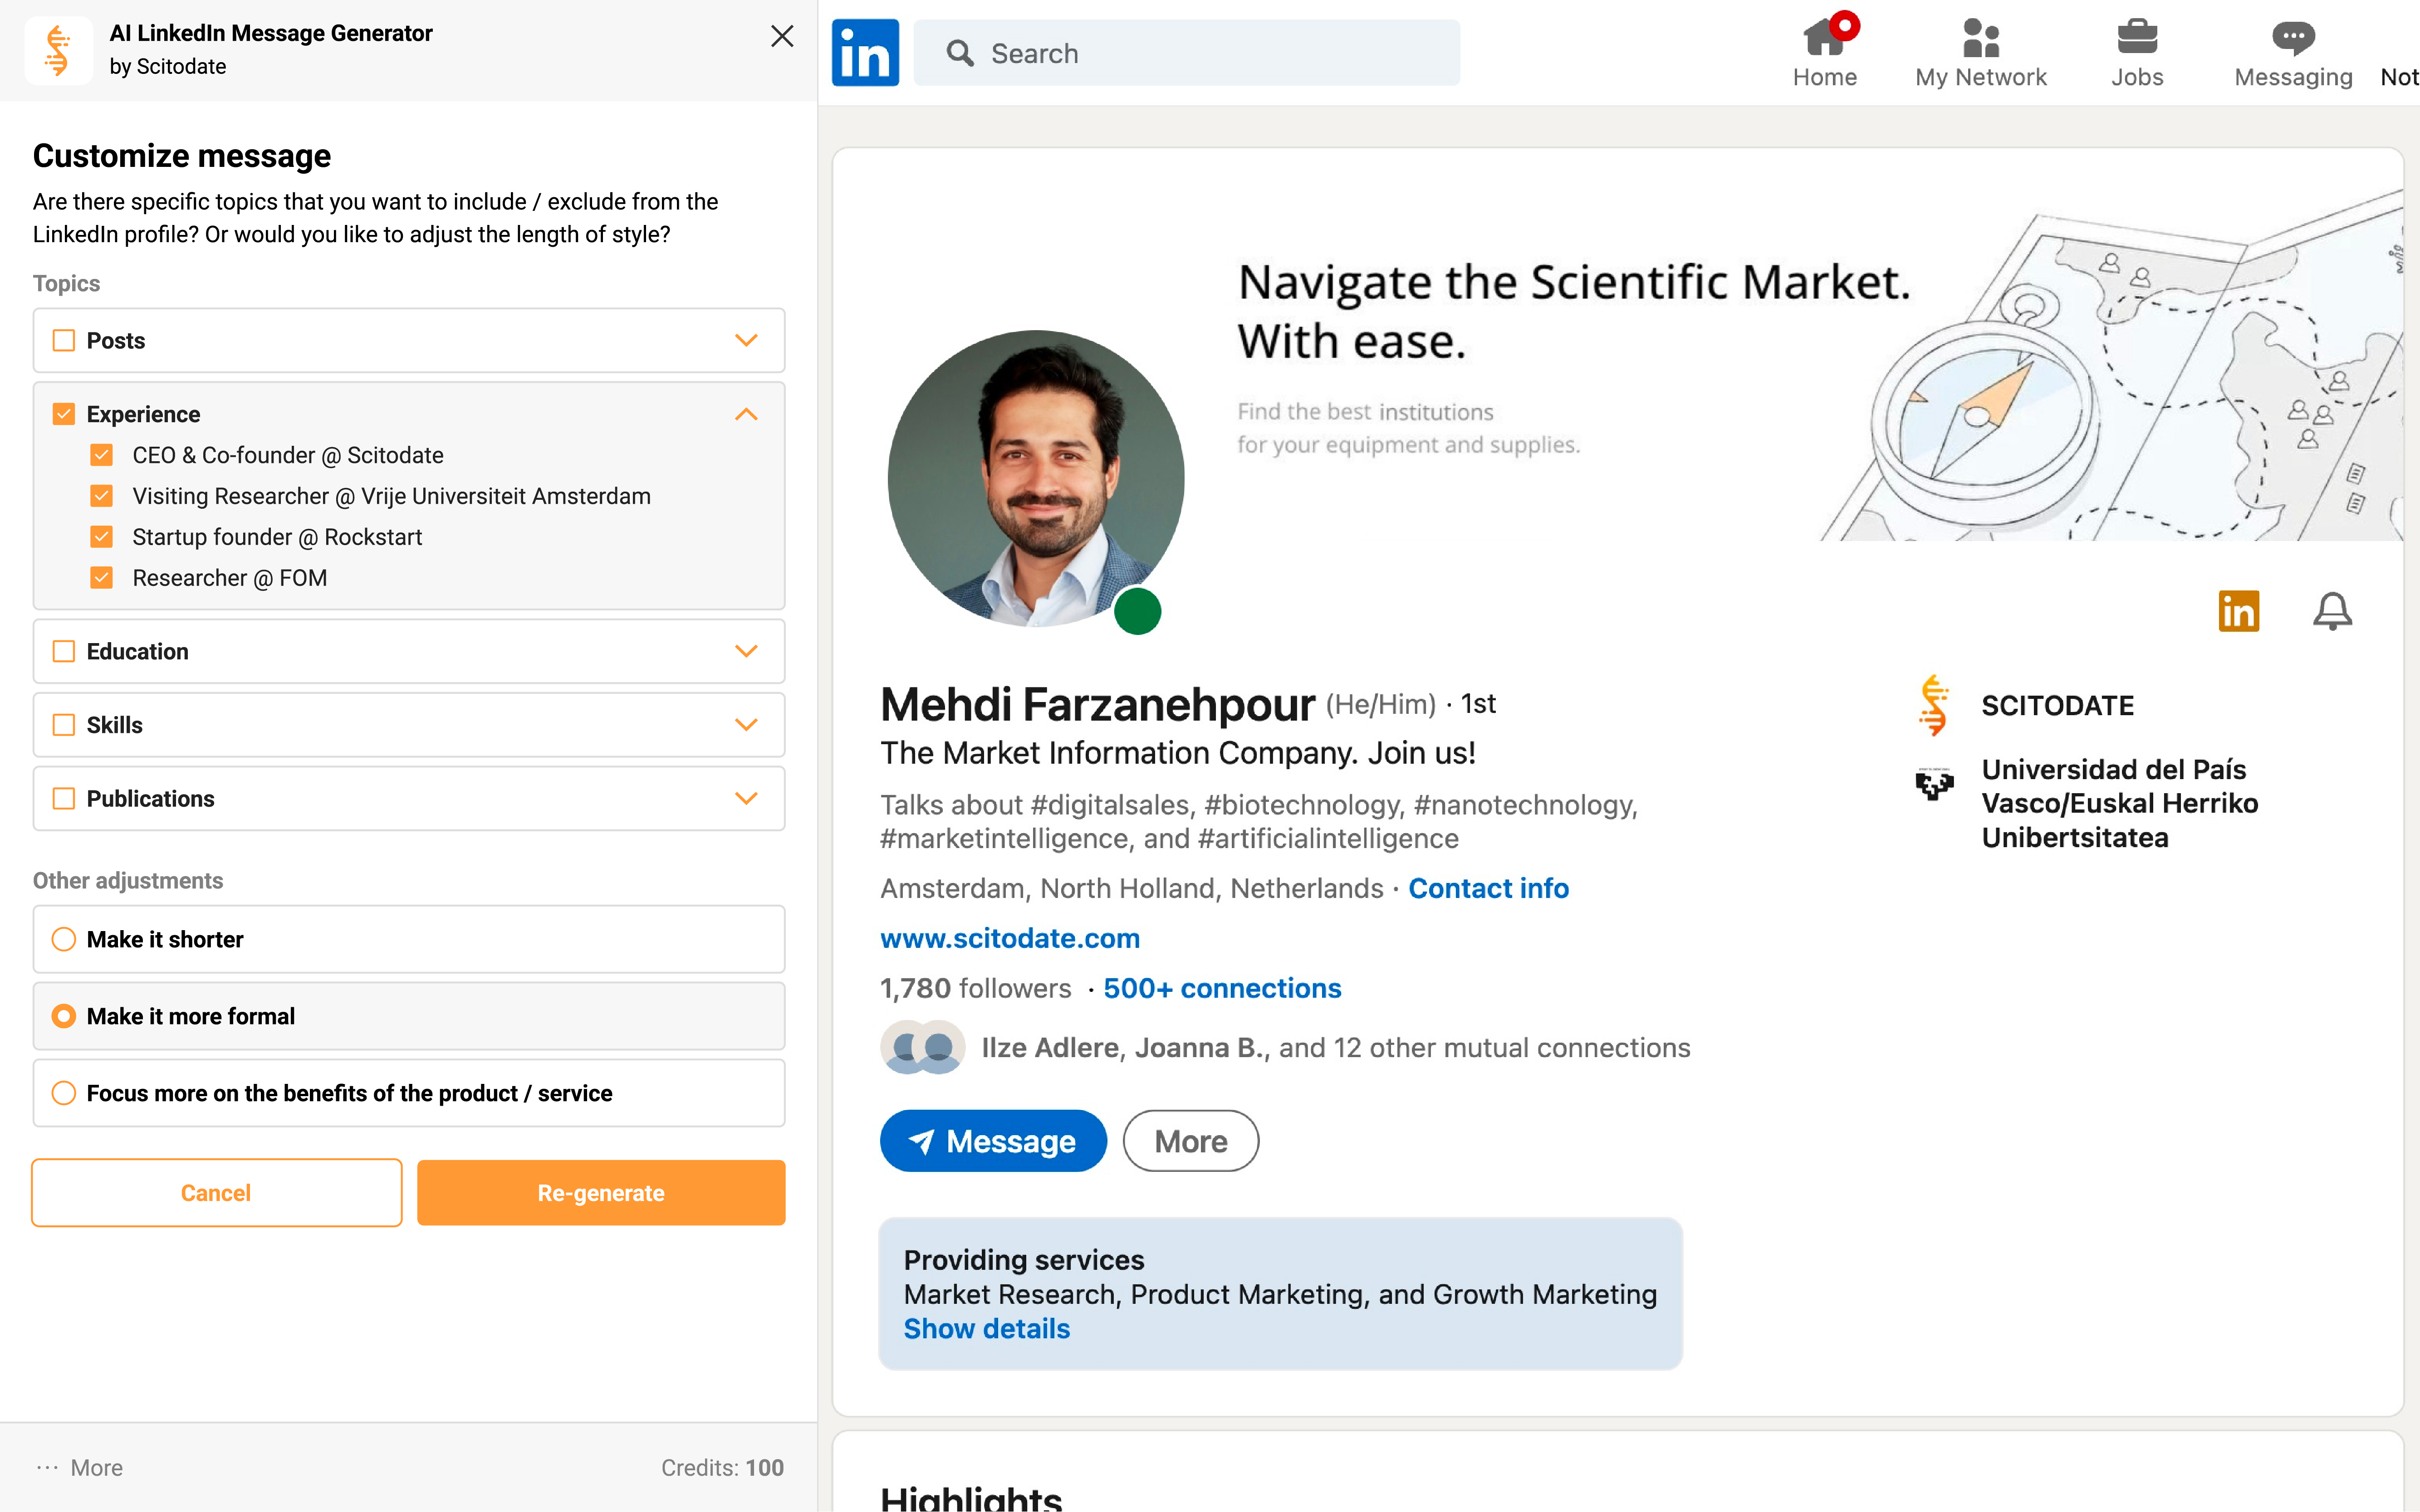Open the More button on the profile
Screen dimensions: 2420x1512
point(1190,1141)
